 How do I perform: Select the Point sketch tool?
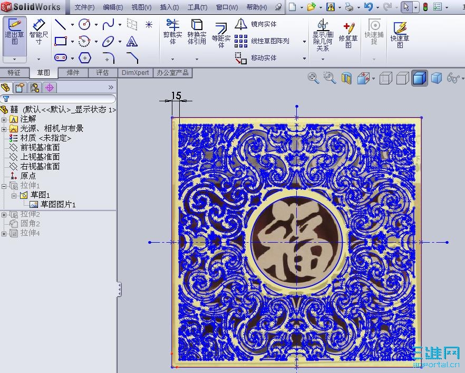point(149,24)
